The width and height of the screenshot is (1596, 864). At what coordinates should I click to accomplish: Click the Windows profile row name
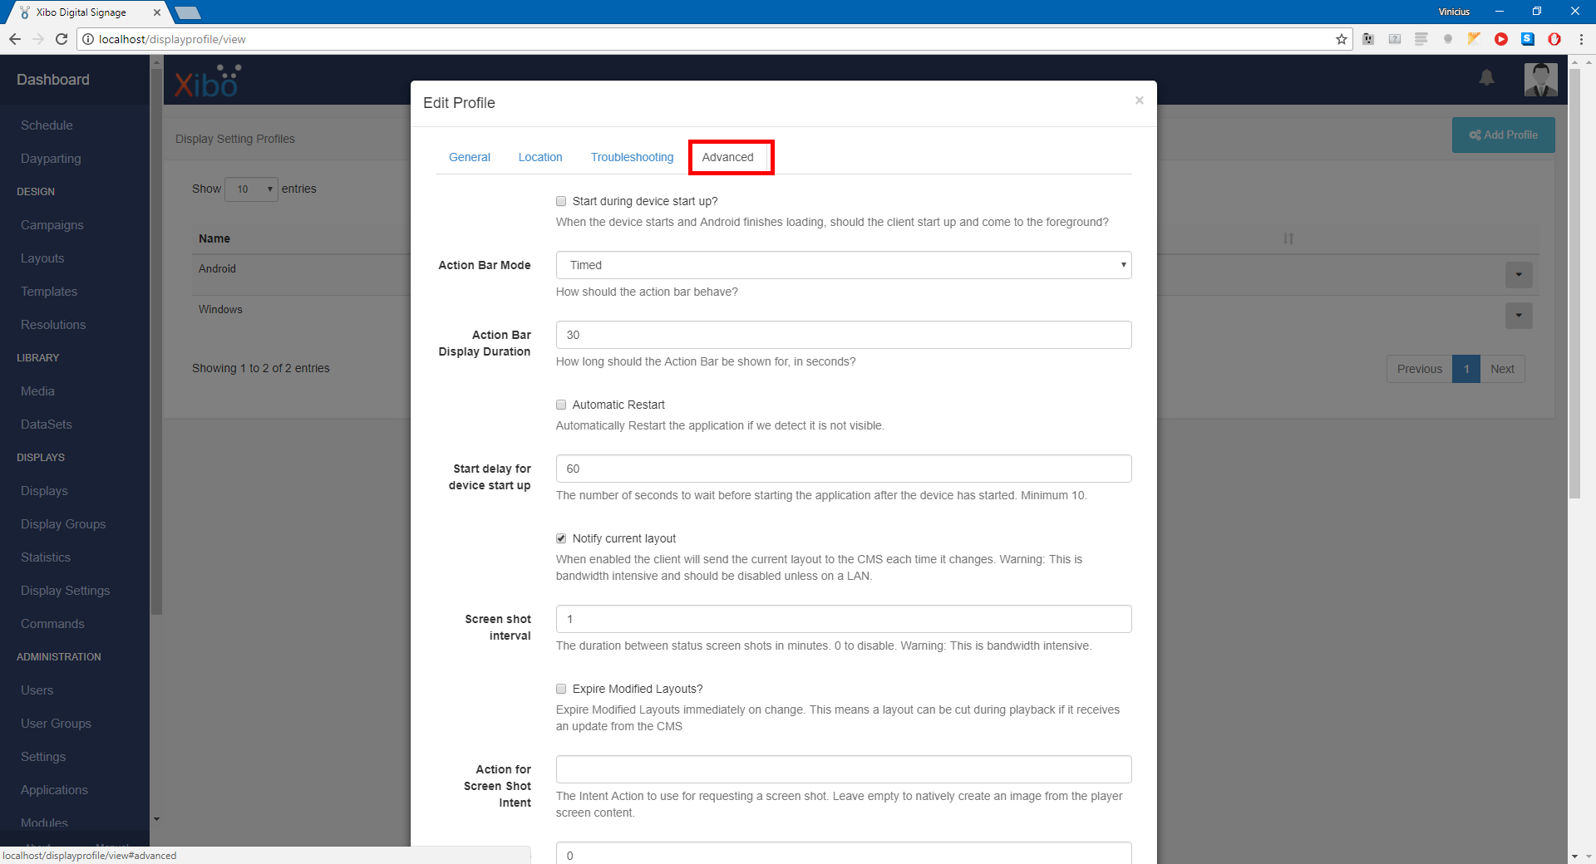(220, 310)
